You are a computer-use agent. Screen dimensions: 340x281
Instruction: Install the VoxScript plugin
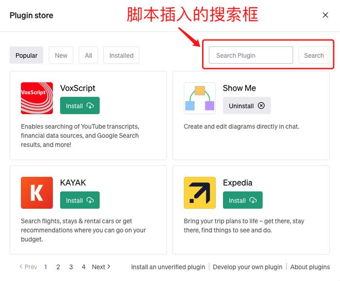[x=80, y=105]
